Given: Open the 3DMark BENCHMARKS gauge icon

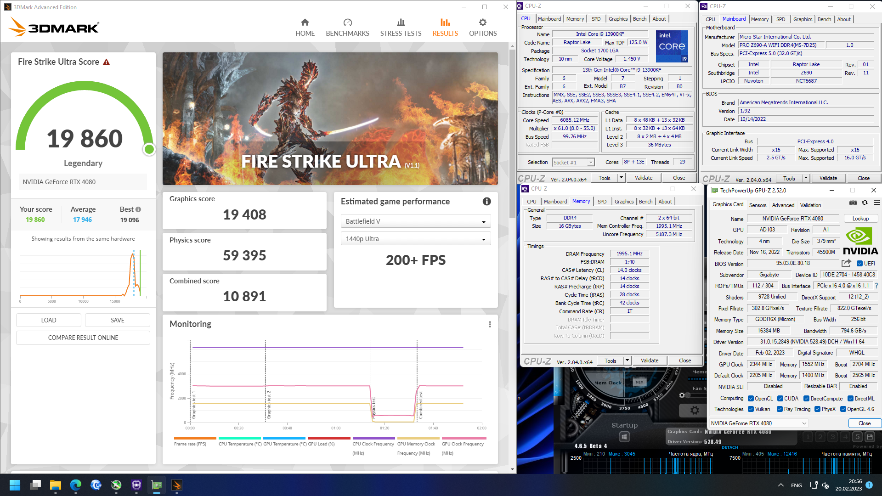Looking at the screenshot, I should point(348,22).
